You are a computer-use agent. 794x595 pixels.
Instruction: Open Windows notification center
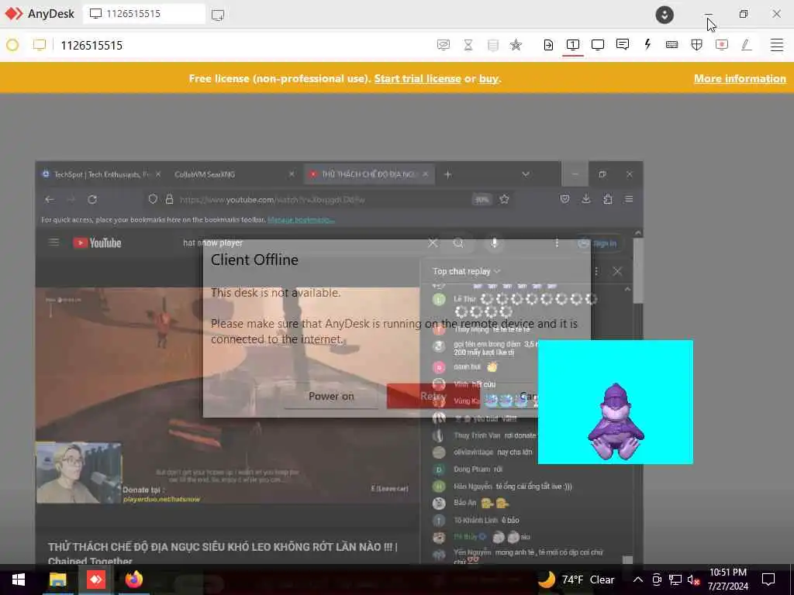768,580
